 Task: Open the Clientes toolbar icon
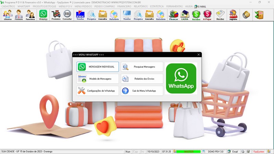tap(8, 15)
